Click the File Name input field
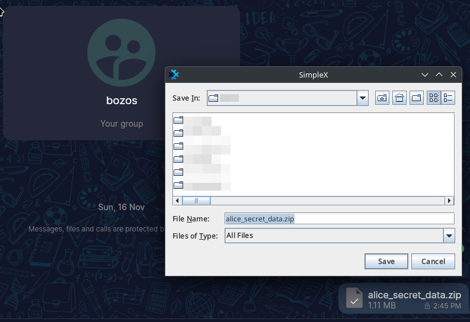 [x=339, y=218]
